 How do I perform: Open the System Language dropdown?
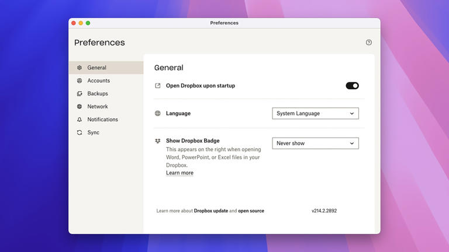tap(315, 113)
